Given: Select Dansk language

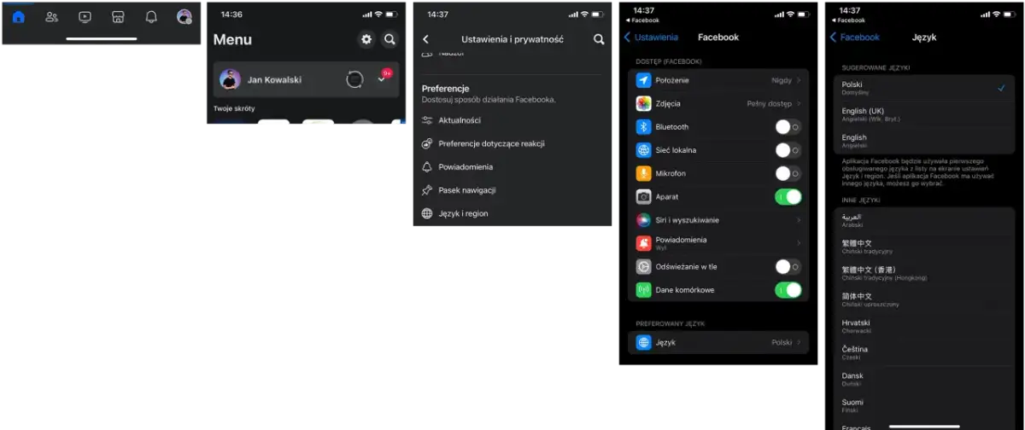Looking at the screenshot, I should [x=923, y=379].
